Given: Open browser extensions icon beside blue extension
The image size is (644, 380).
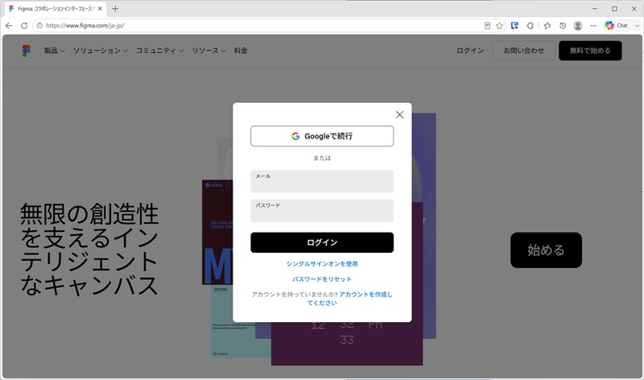Looking at the screenshot, I should tap(530, 26).
